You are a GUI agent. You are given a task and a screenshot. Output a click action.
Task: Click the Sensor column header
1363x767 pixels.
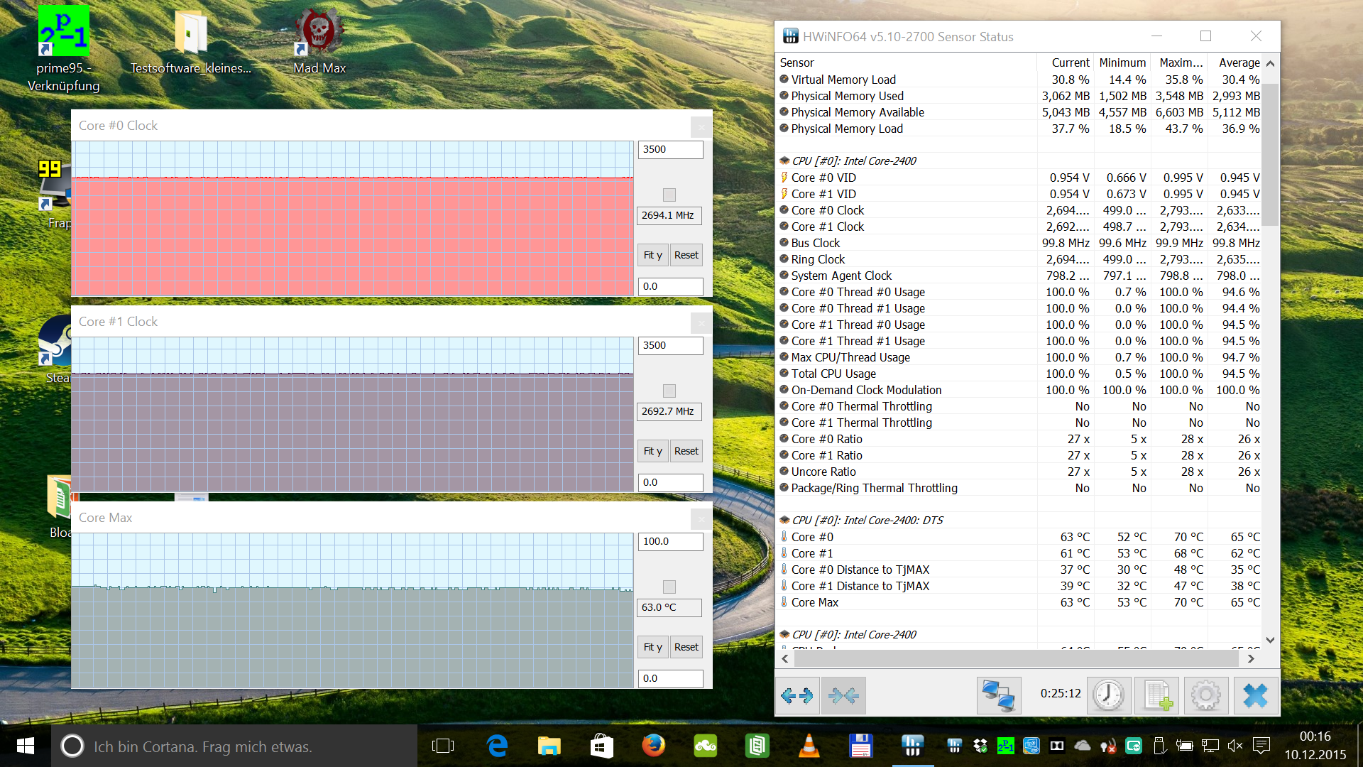point(797,62)
